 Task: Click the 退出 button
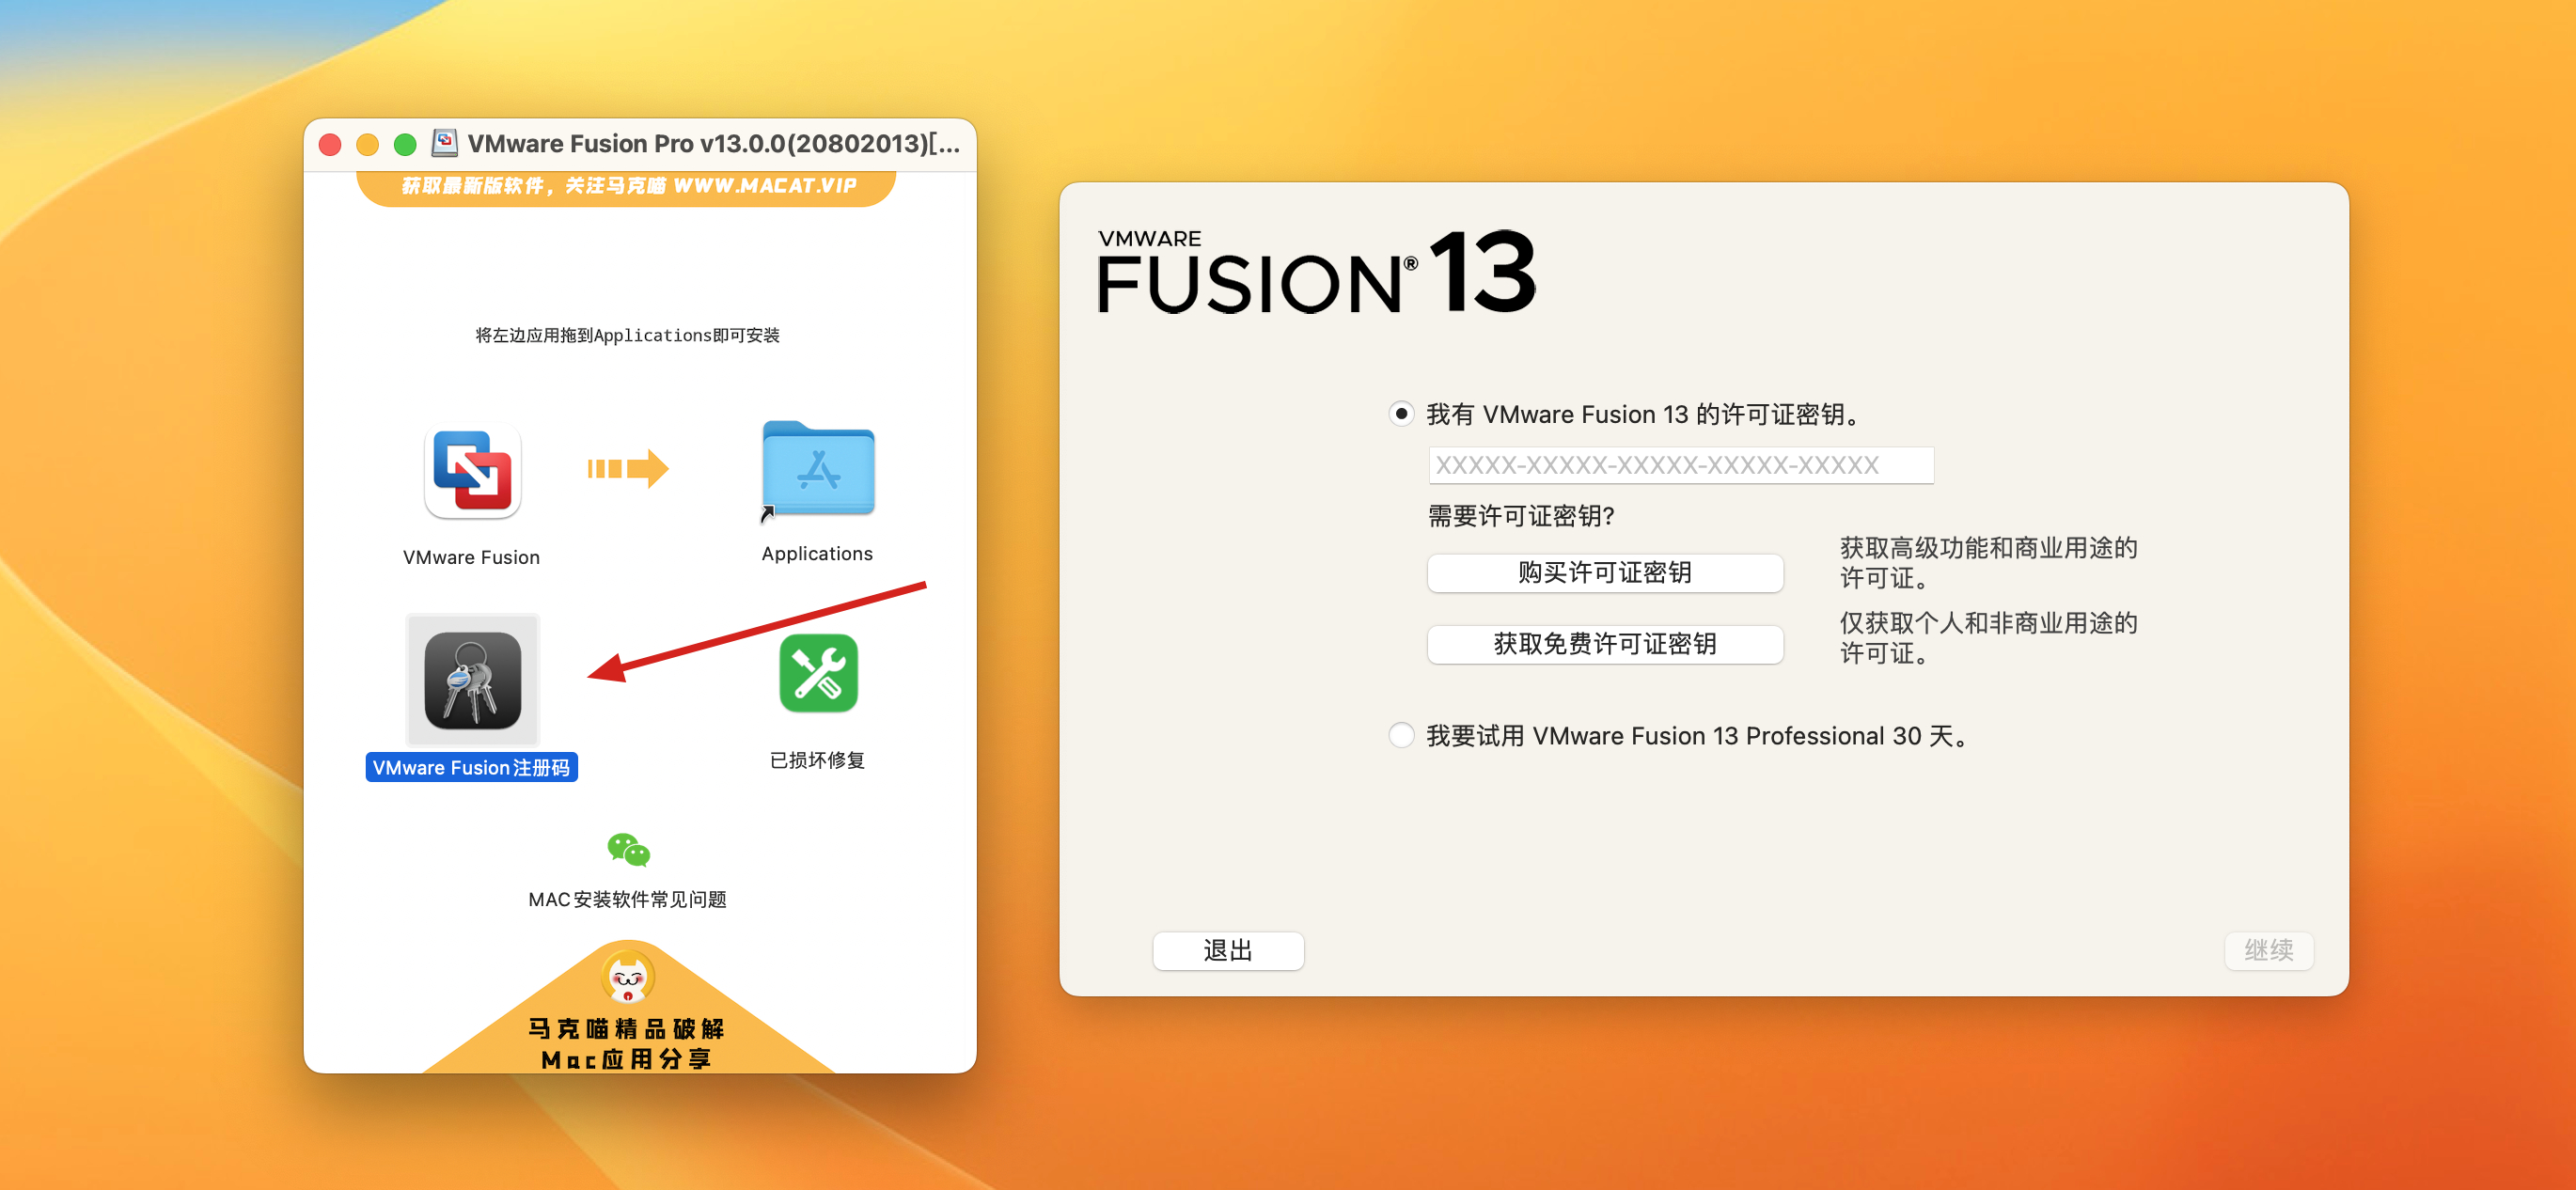coord(1228,950)
